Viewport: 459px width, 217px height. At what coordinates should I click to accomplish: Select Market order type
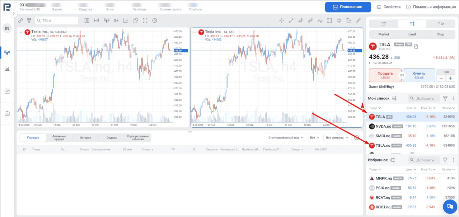384,34
